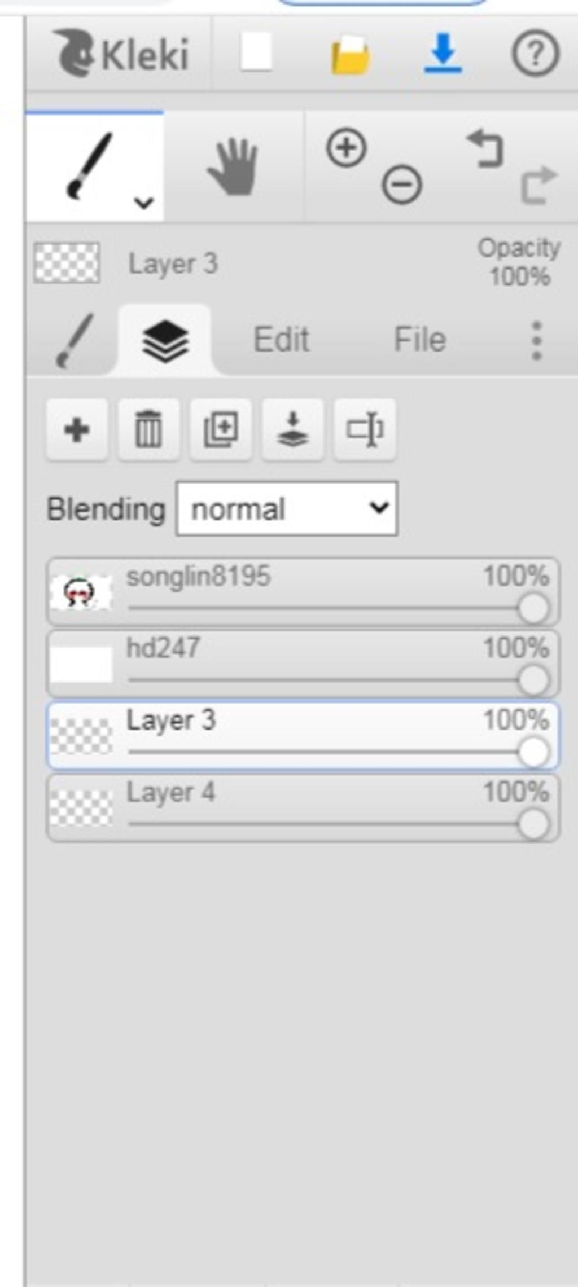Expand brush tool options chevron

(x=144, y=202)
